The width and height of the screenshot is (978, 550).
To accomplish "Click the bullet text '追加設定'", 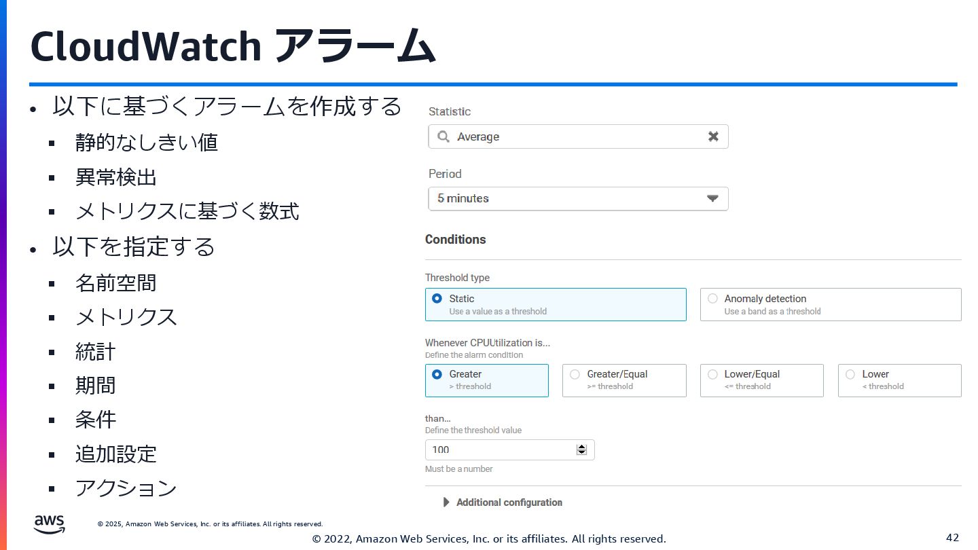I will pyautogui.click(x=116, y=454).
